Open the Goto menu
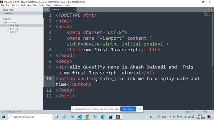 tap(35, 5)
